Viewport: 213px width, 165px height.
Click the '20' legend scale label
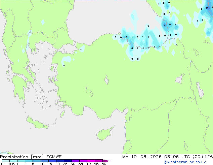(x=57, y=164)
